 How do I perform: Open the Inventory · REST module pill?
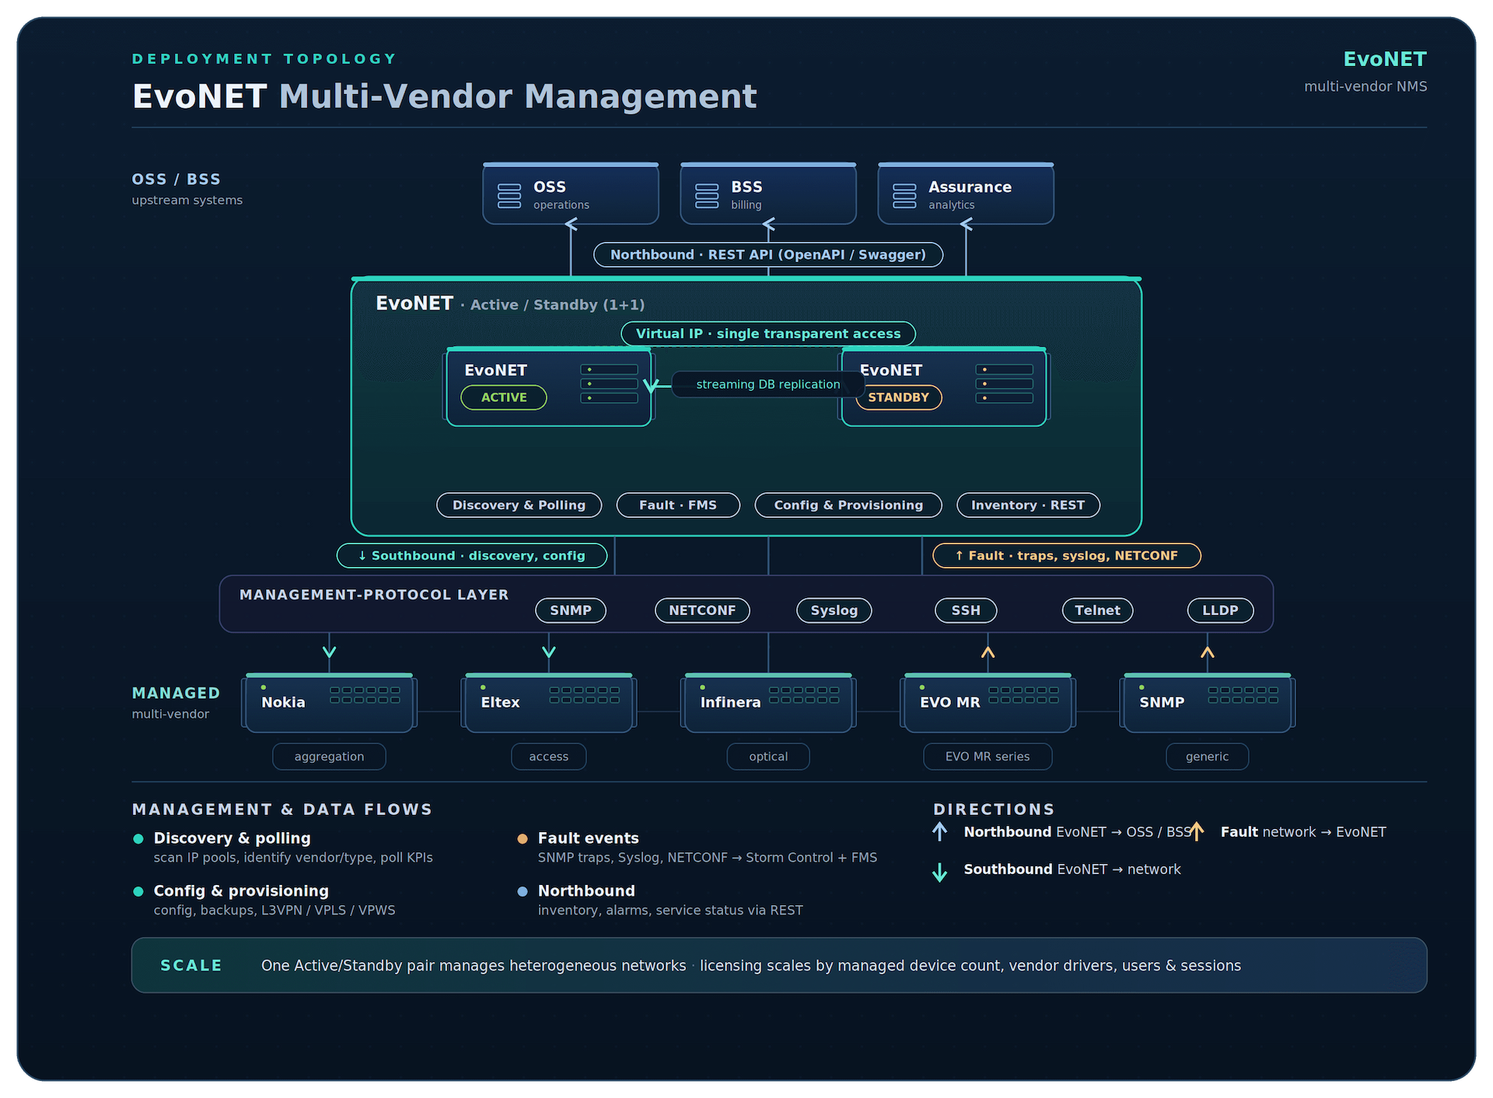[x=1028, y=505]
